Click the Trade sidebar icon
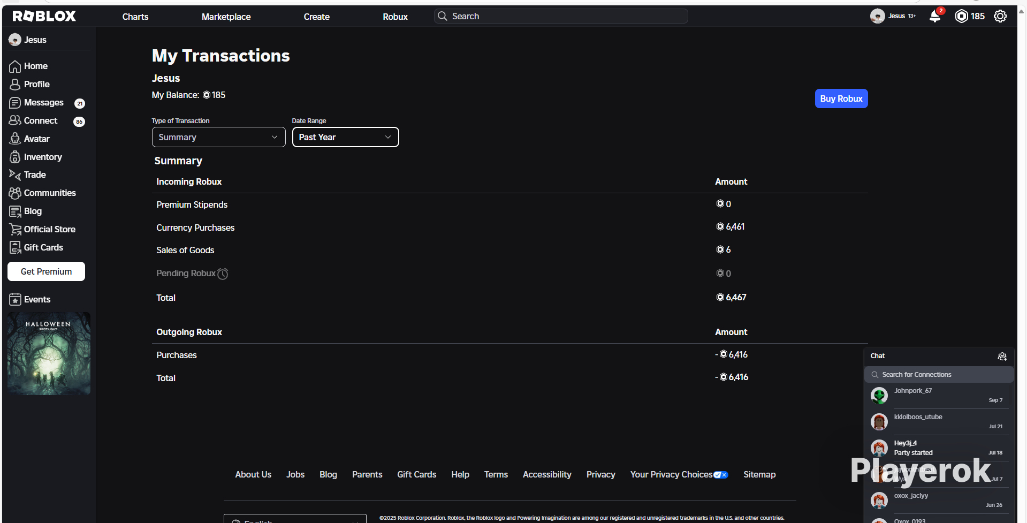The image size is (1027, 523). tap(15, 175)
